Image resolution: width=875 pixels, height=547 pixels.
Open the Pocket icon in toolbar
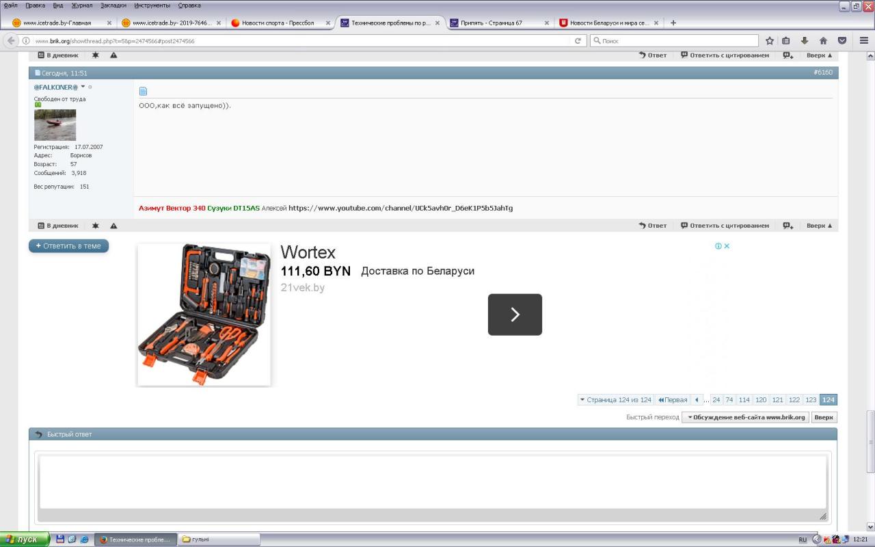(x=842, y=41)
